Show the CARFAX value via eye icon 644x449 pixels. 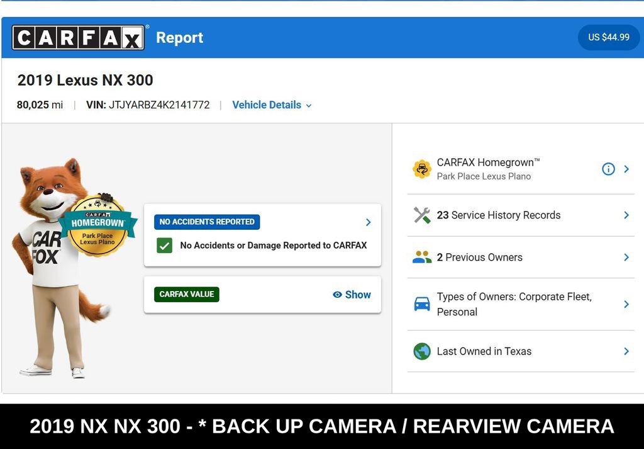tap(337, 295)
